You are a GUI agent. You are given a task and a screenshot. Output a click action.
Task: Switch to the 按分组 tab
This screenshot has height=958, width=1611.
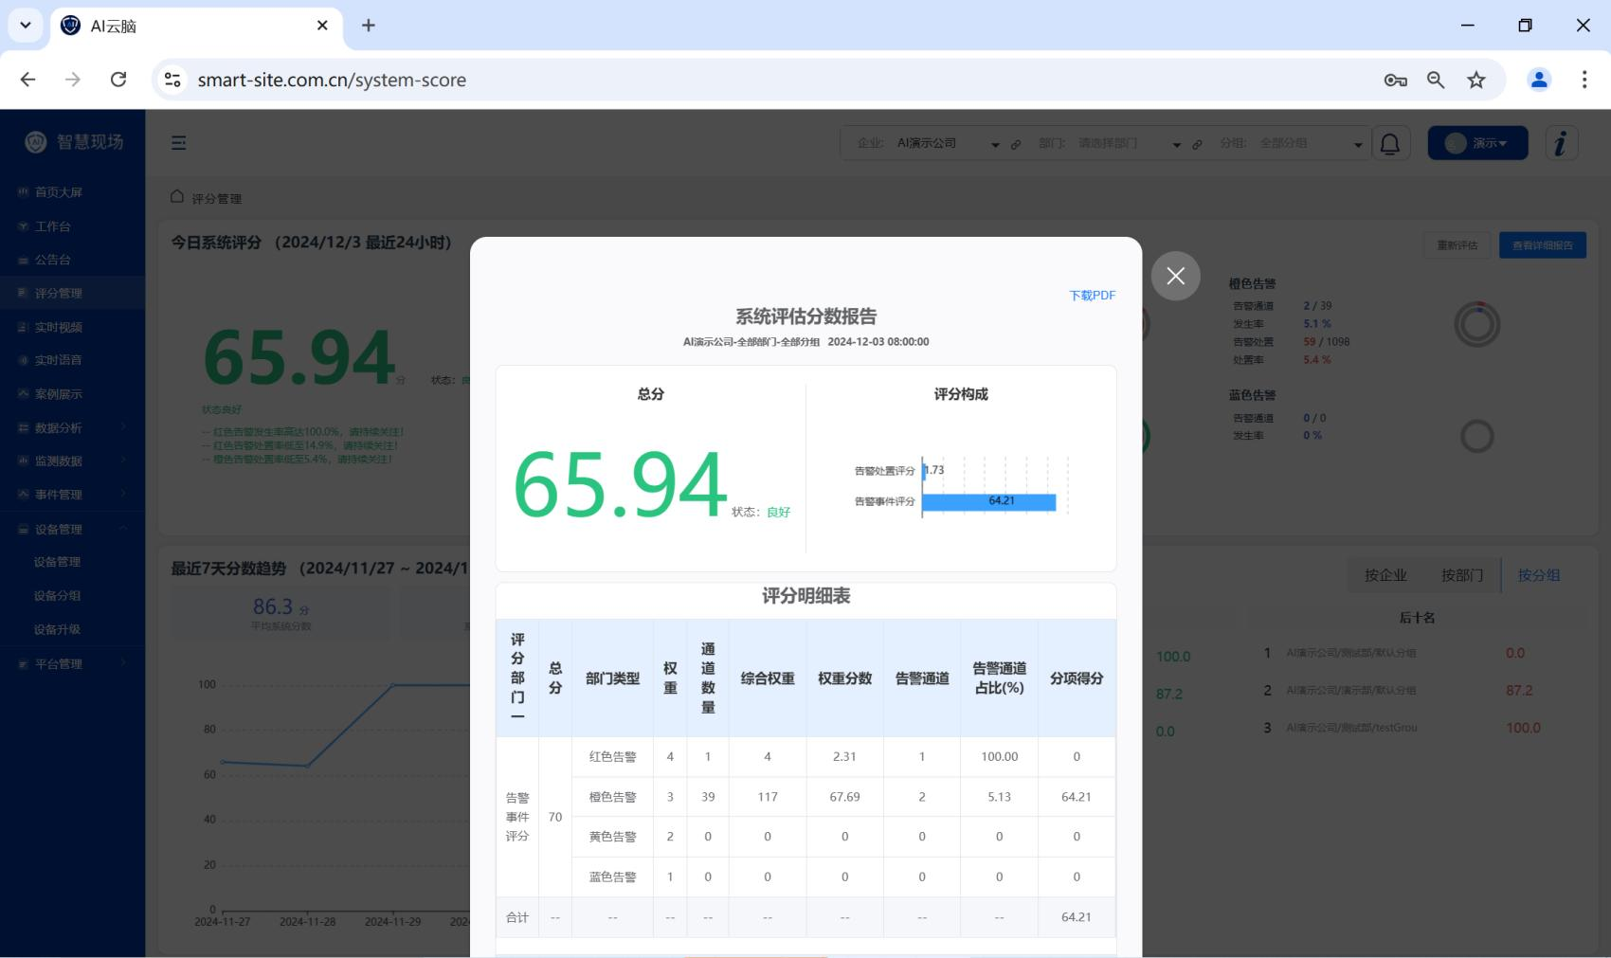pos(1539,575)
